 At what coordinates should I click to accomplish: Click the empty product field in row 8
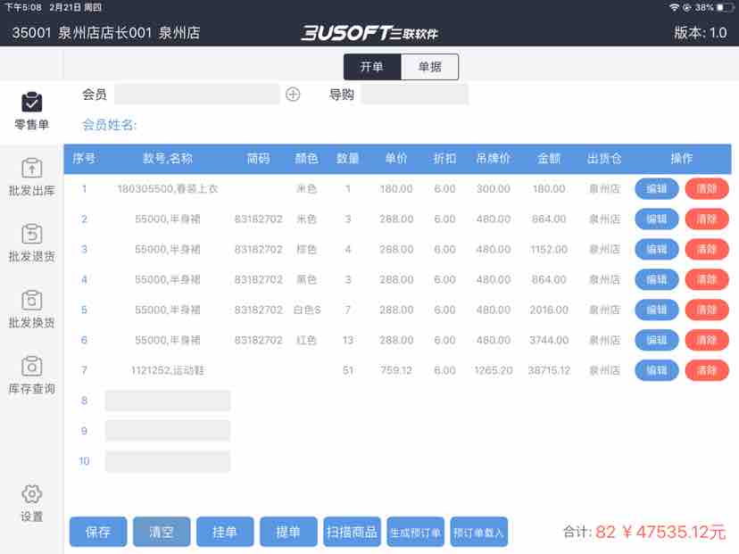[168, 401]
